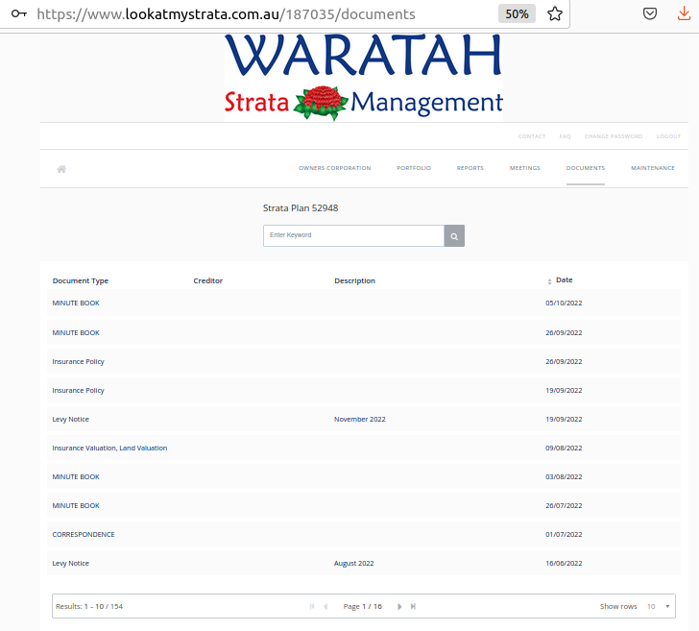
Task: Jump to last page arrow
Action: tap(413, 607)
